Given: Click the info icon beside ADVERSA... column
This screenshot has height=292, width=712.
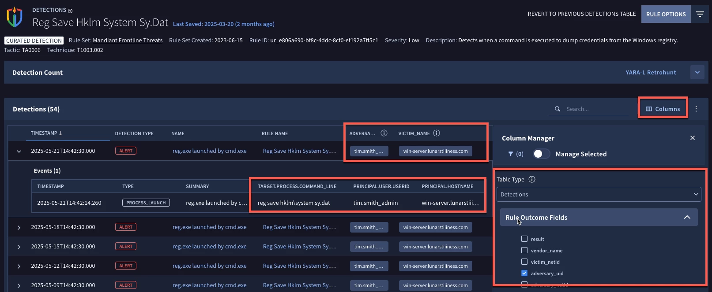Looking at the screenshot, I should tap(384, 133).
